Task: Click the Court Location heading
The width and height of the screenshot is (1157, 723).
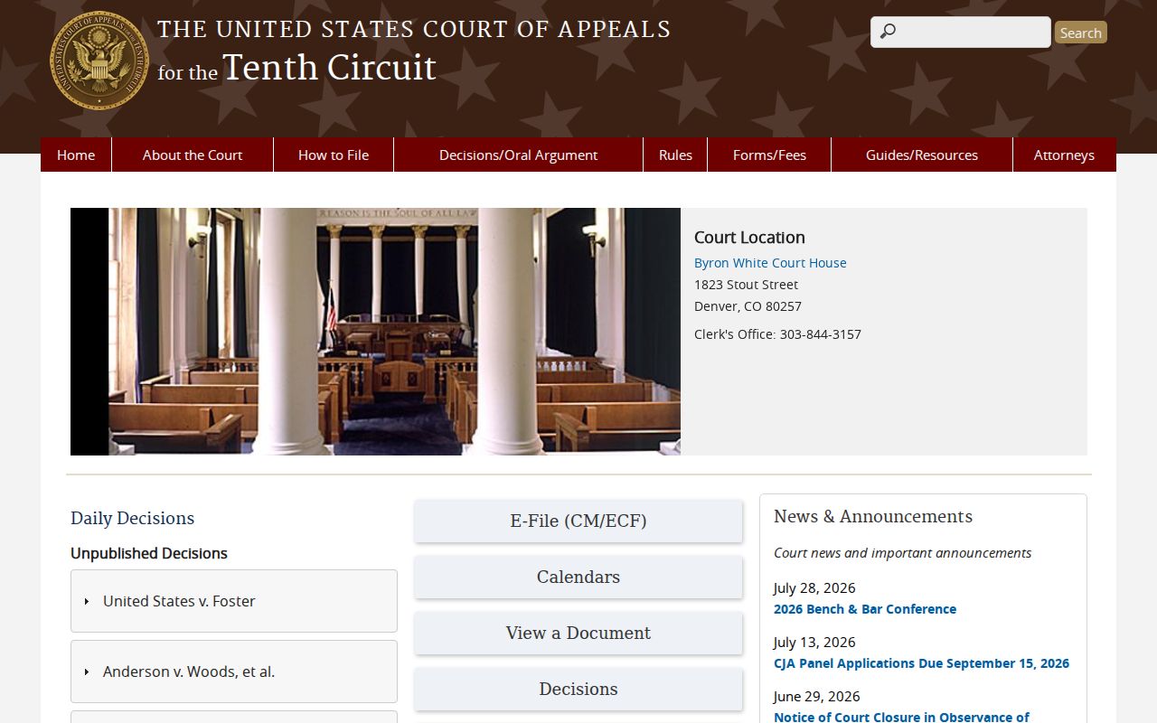Action: tap(749, 238)
